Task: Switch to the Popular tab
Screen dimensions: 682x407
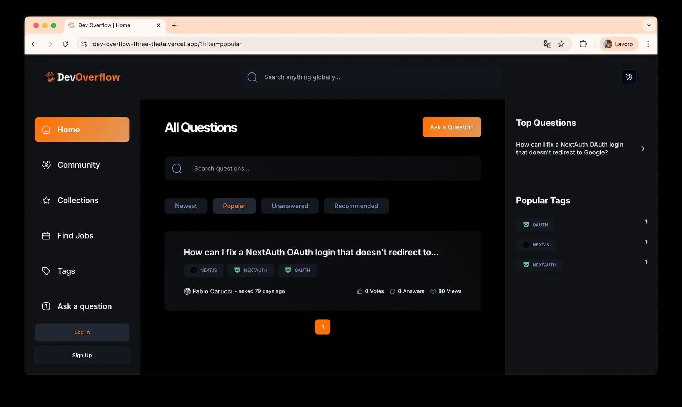Action: [x=234, y=206]
